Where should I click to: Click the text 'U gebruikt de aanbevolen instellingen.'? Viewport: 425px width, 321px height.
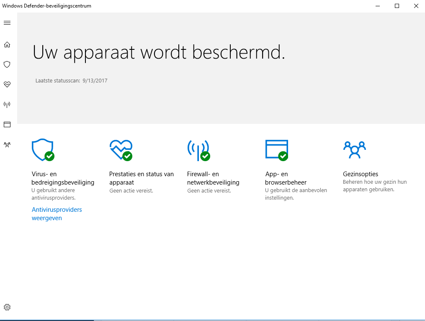296,194
